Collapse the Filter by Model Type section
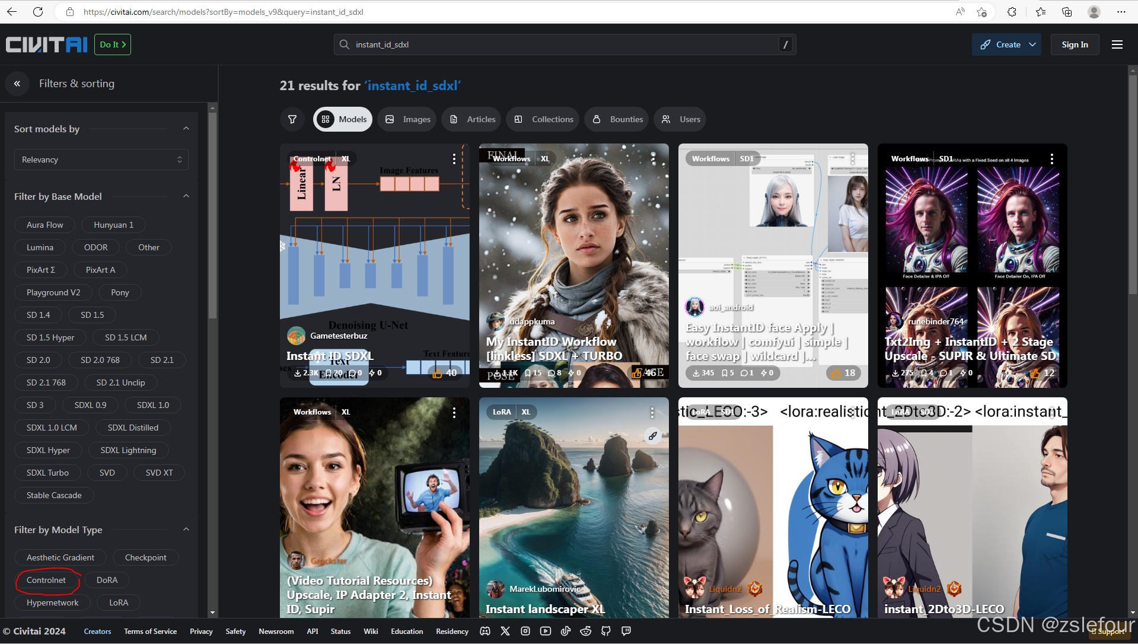The width and height of the screenshot is (1138, 644). click(x=186, y=530)
